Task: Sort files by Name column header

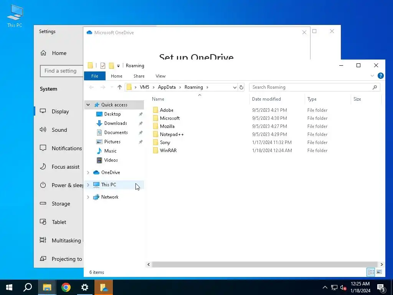Action: tap(158, 99)
